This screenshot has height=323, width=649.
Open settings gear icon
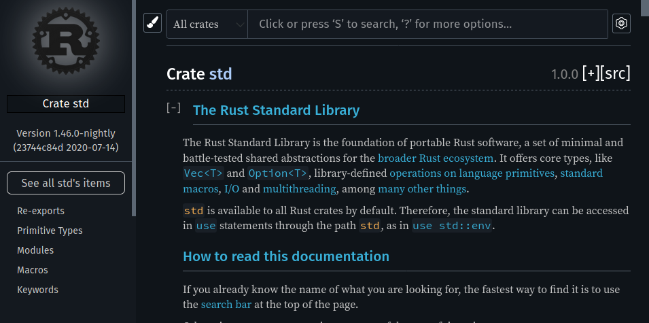click(621, 23)
